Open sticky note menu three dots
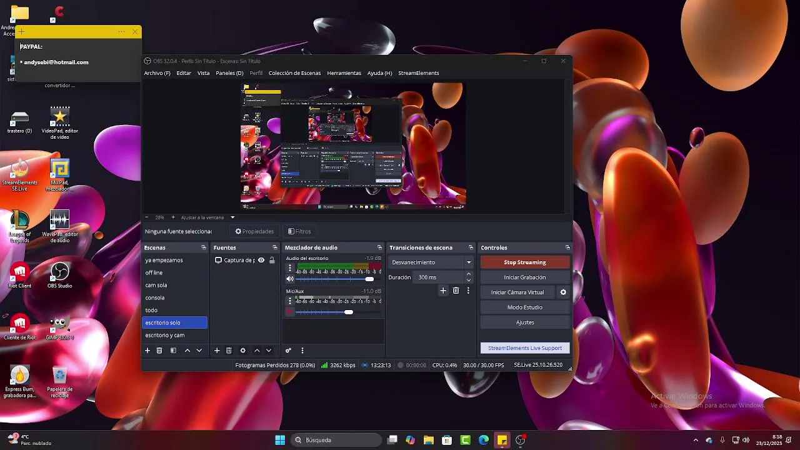 click(x=121, y=32)
